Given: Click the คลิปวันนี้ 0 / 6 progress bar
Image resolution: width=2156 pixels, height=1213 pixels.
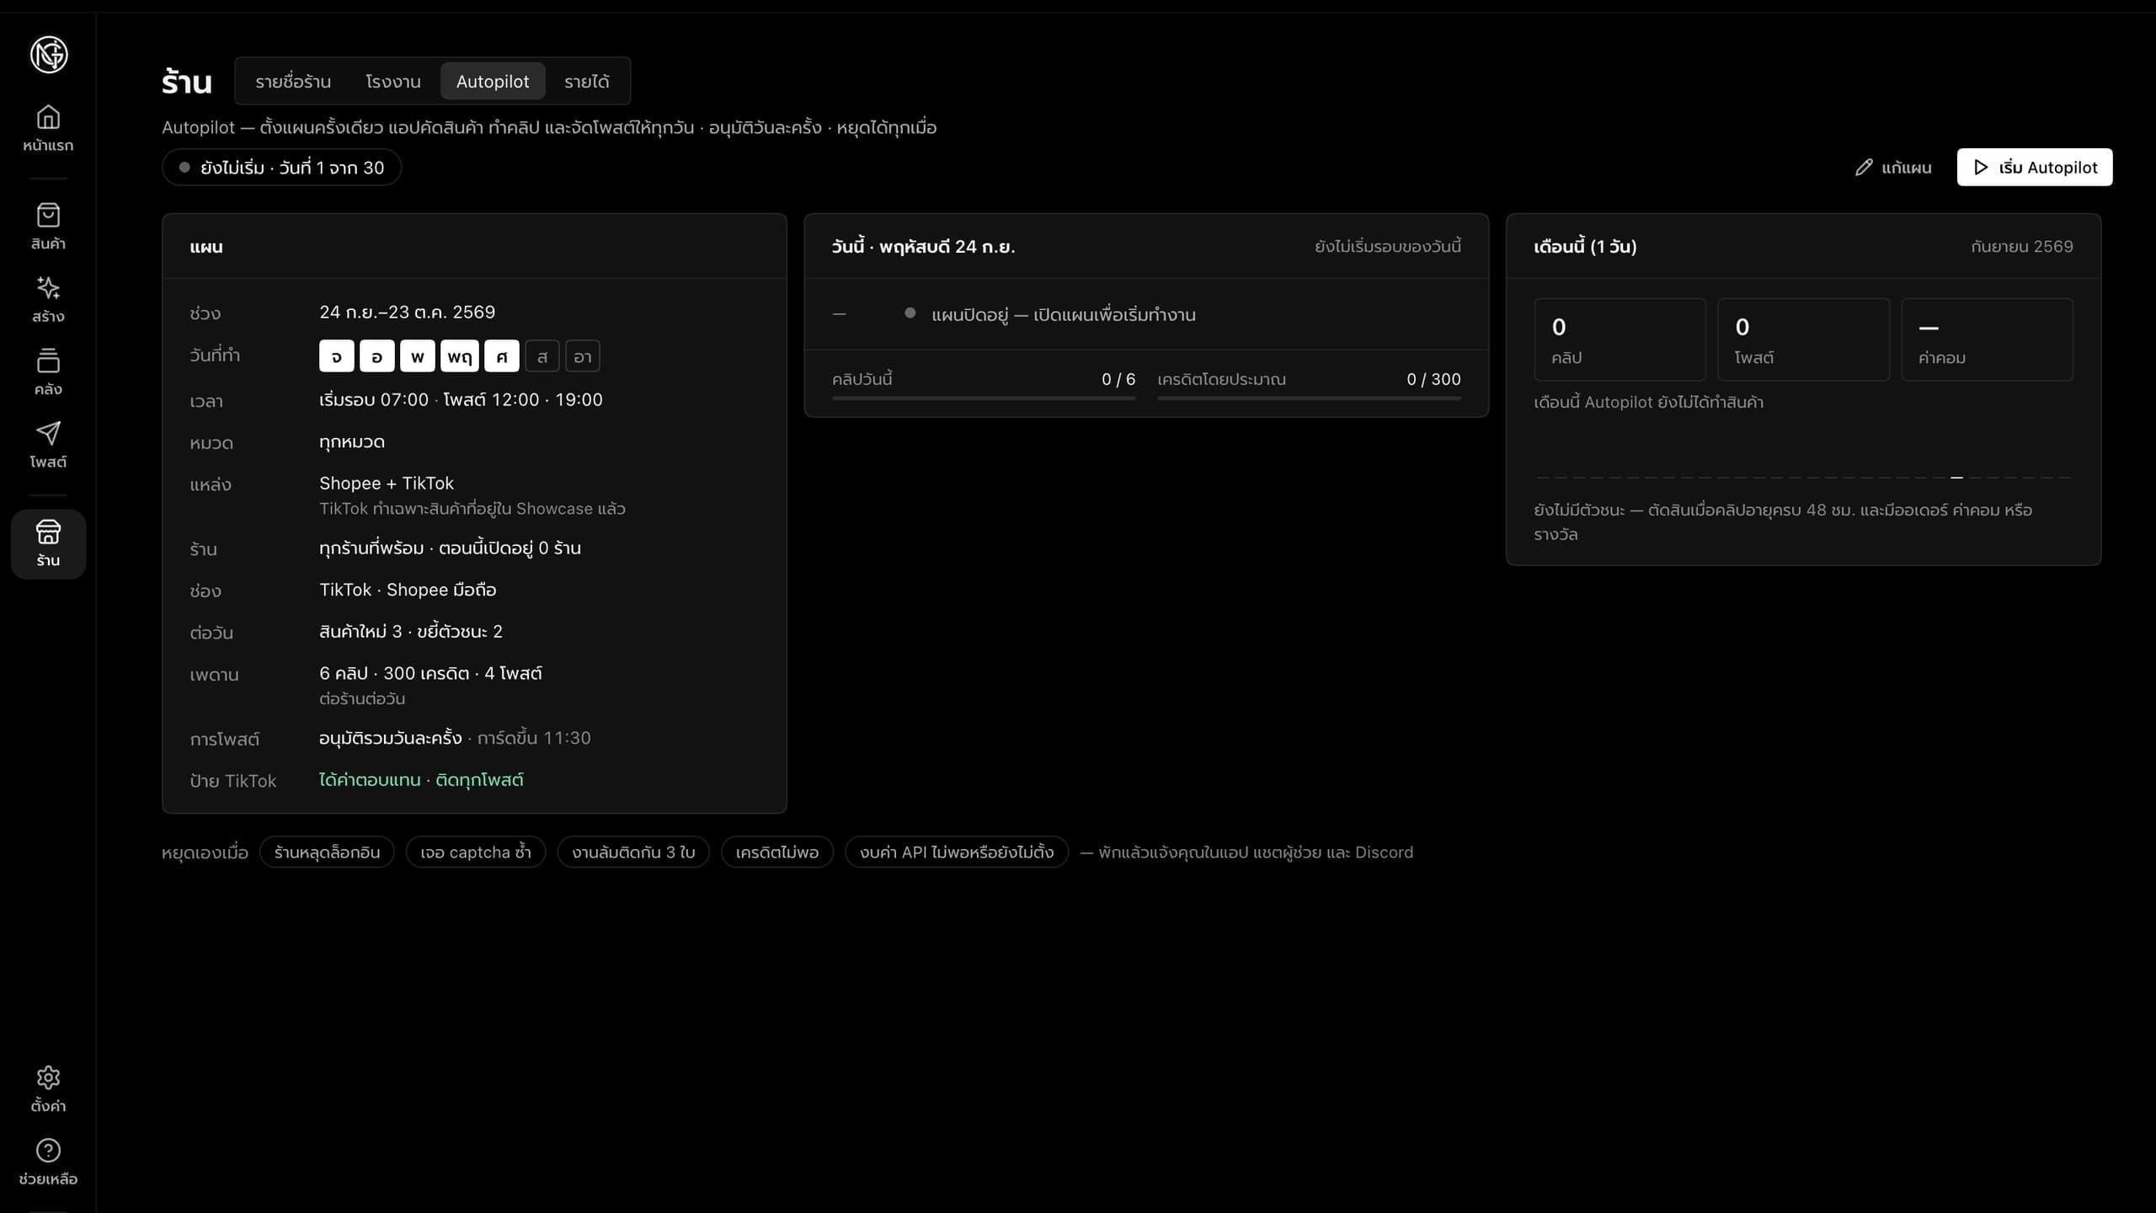Looking at the screenshot, I should [983, 398].
